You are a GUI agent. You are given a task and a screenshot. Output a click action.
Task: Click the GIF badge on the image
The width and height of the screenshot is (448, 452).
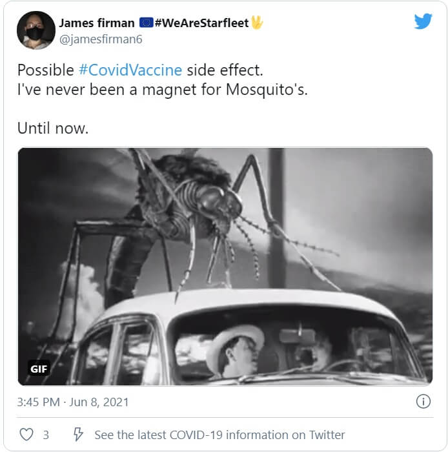tap(39, 369)
